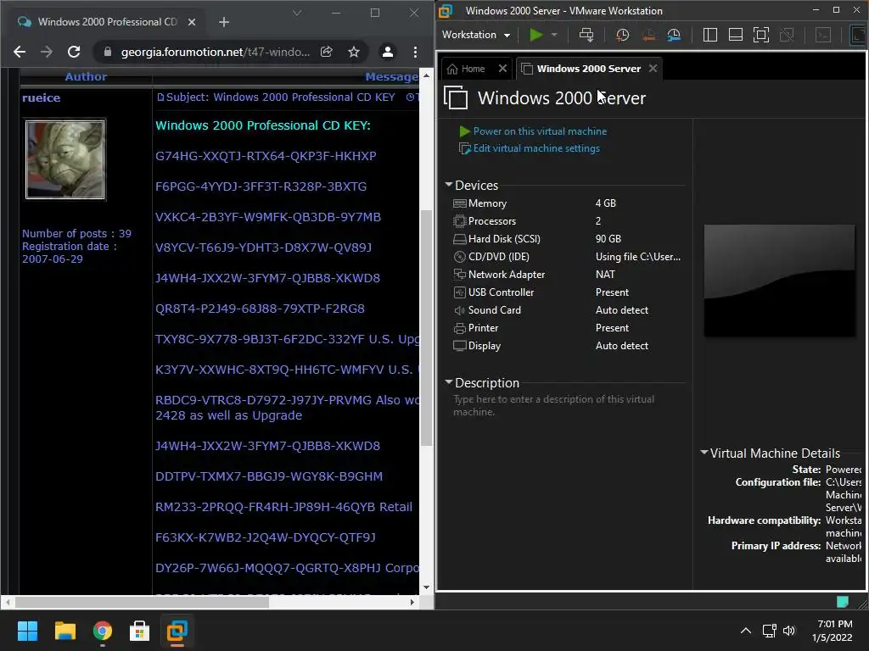Toggle the library sidebar view icon

[710, 35]
